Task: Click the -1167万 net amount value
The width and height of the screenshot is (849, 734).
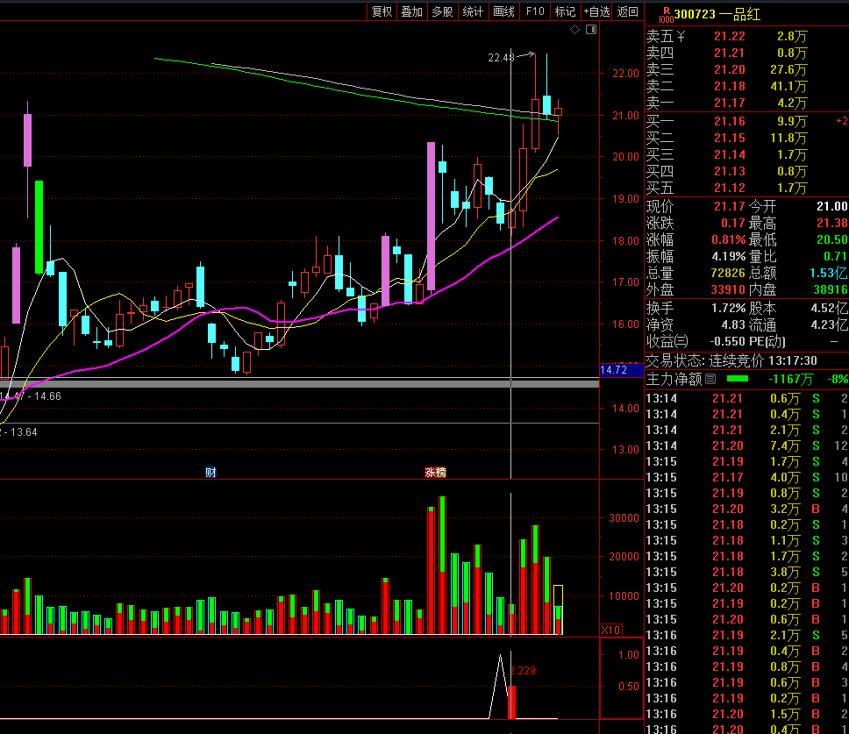Action: tap(790, 379)
